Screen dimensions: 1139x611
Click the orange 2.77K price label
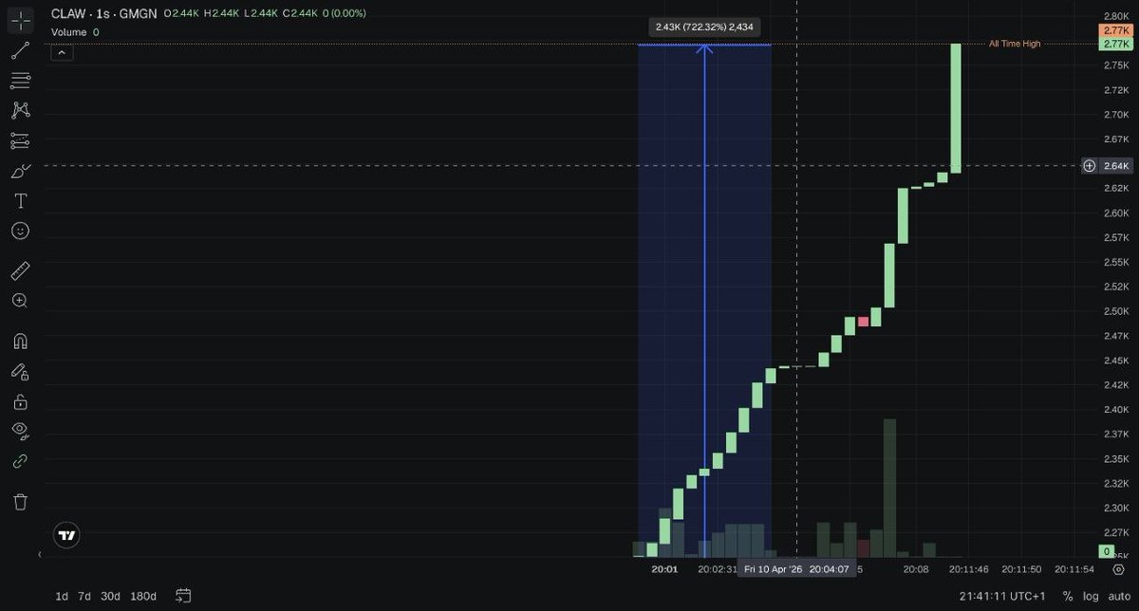coord(1115,31)
